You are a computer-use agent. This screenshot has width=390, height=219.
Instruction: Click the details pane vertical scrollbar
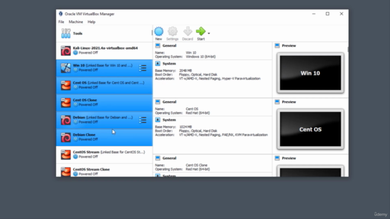point(347,49)
